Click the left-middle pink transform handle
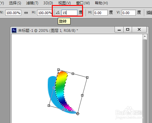 point(54,88)
